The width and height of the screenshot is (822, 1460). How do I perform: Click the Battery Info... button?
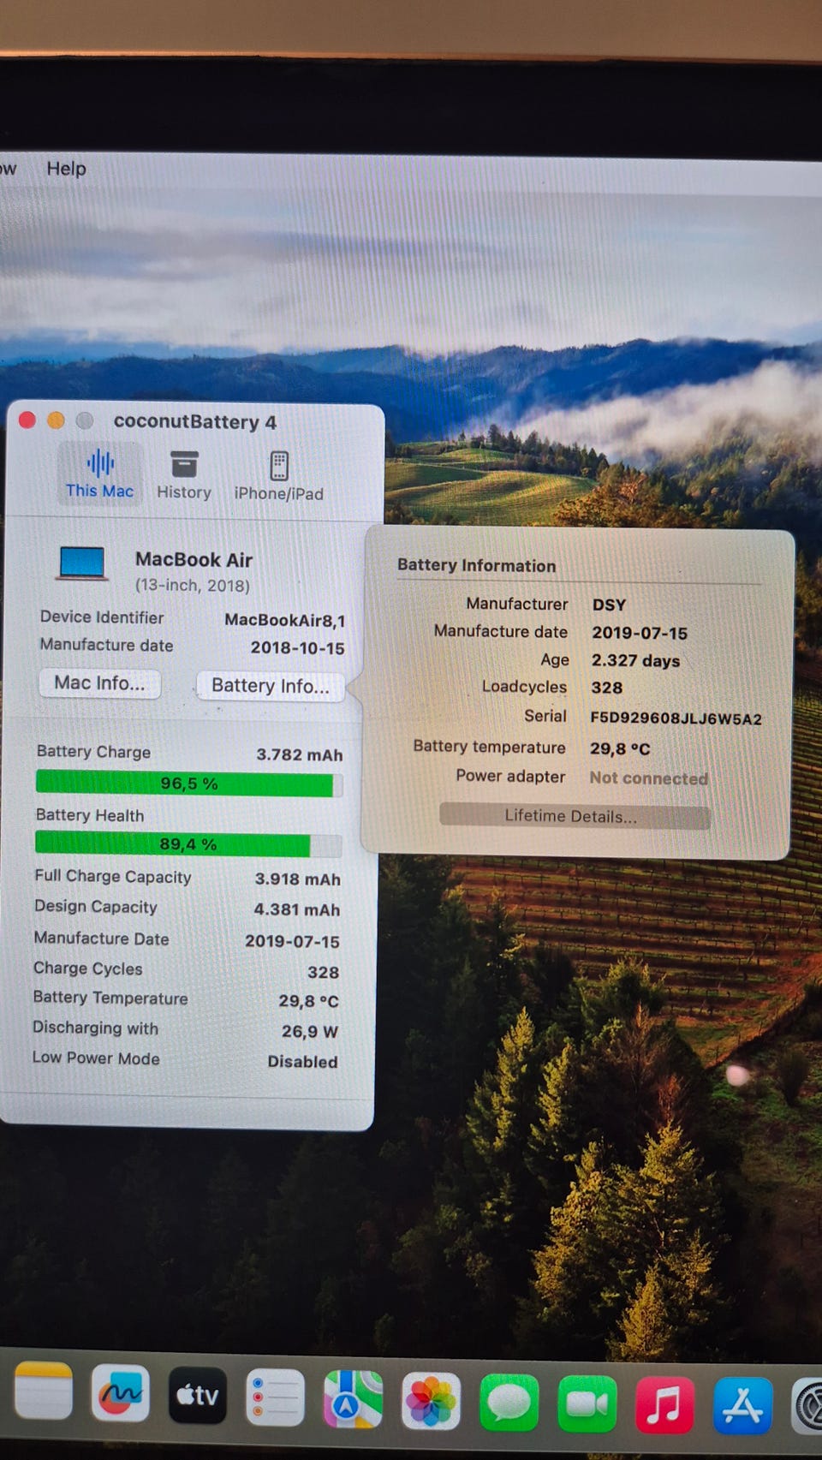point(270,686)
